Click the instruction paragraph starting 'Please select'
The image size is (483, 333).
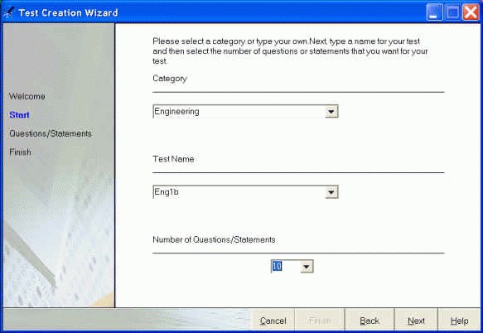290,51
